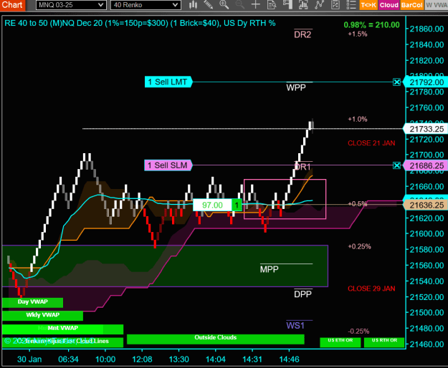
Task: Click the MPP pivot label
Action: point(269,269)
